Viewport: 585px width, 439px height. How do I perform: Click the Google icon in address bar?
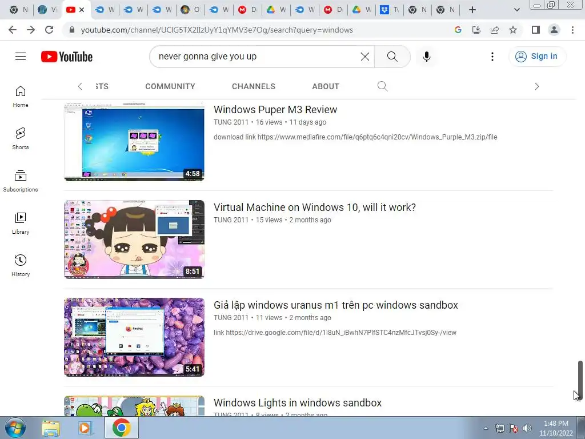[x=458, y=30]
